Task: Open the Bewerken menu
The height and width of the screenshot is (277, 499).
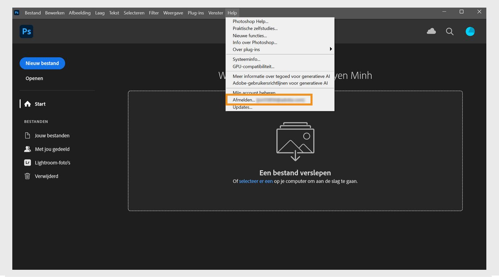Action: (x=55, y=13)
